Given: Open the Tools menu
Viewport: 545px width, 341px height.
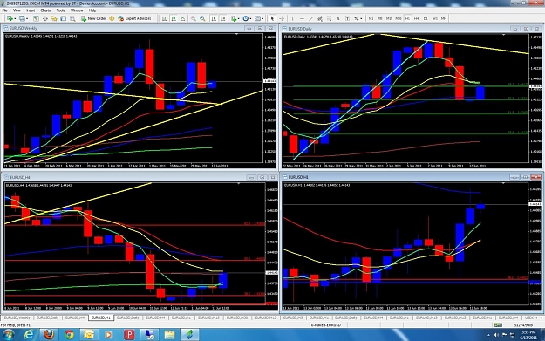Looking at the screenshot, I should (60, 10).
